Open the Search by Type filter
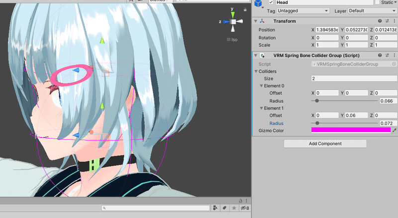The width and height of the screenshot is (398, 218). pyautogui.click(x=215, y=208)
